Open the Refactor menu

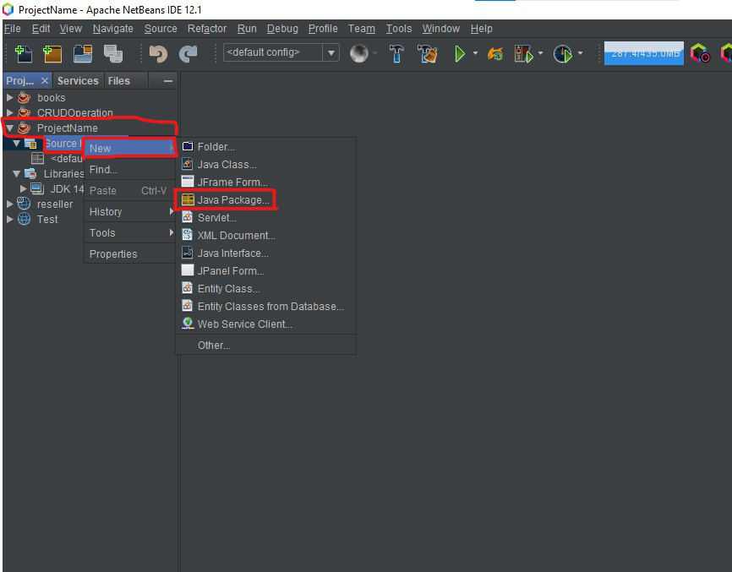[207, 29]
